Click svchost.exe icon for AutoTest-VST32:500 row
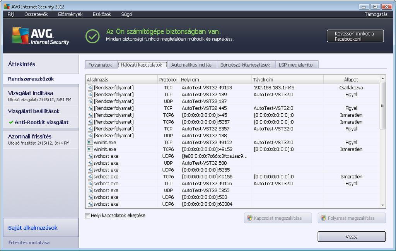The height and width of the screenshot is (251, 396). coord(90,163)
